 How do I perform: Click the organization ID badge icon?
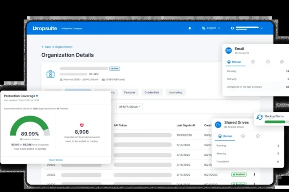pyautogui.click(x=50, y=74)
